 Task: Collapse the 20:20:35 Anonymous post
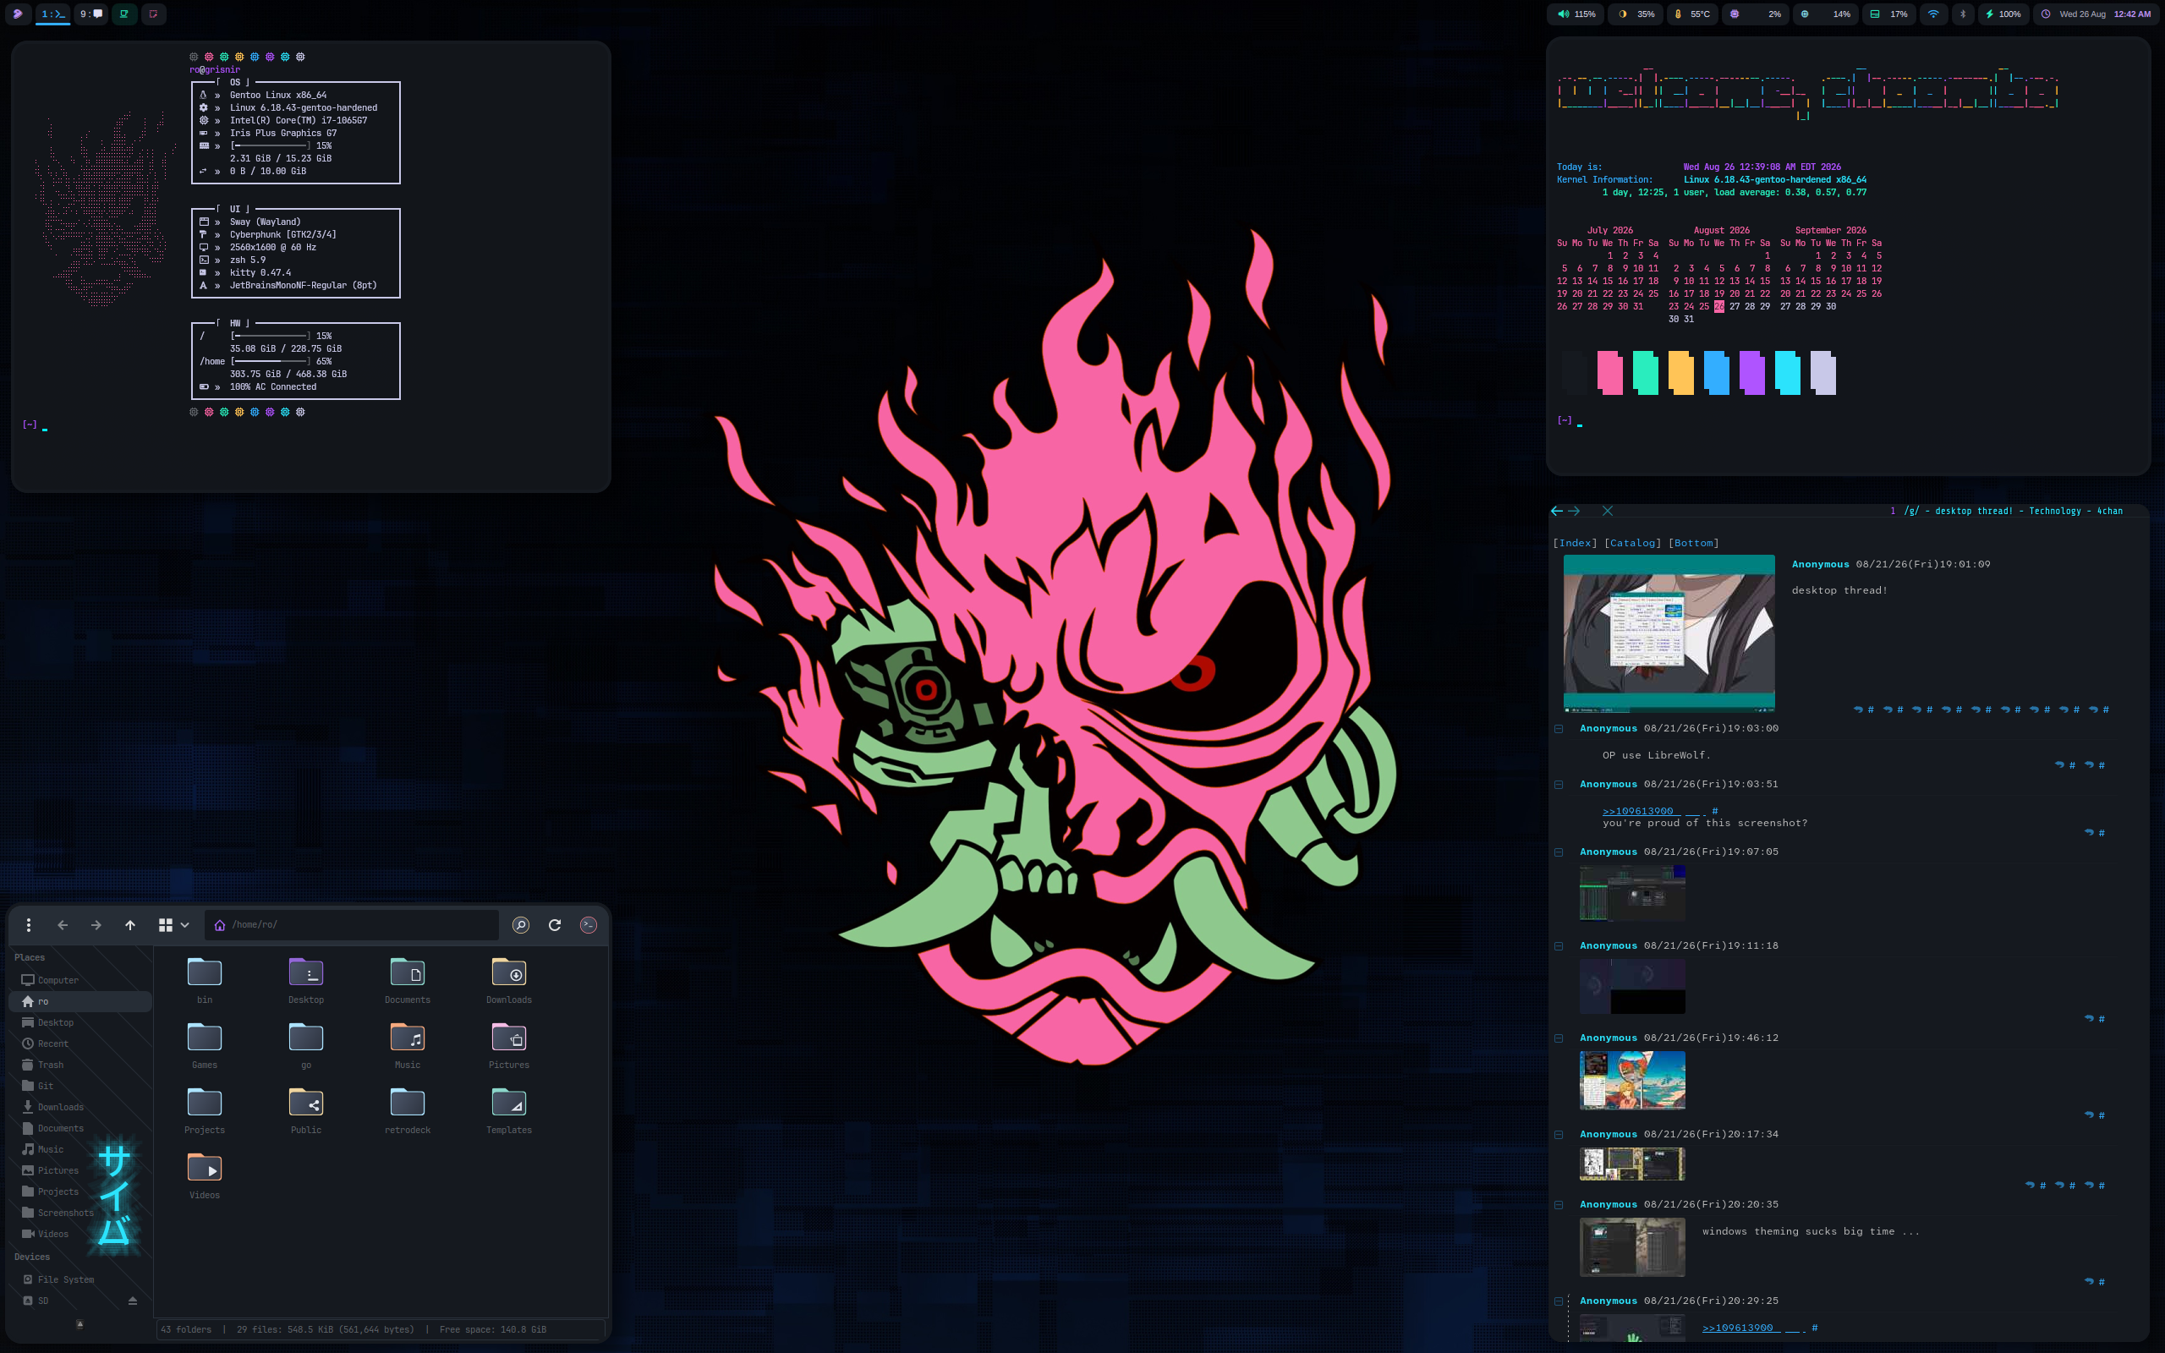click(1559, 1204)
